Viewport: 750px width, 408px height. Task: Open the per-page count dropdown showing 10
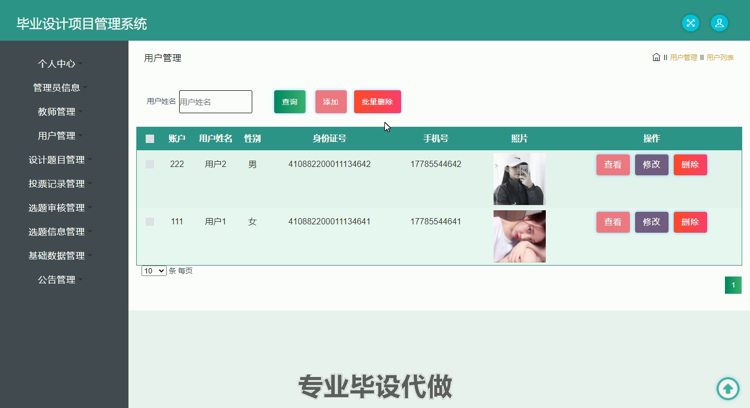tap(154, 271)
